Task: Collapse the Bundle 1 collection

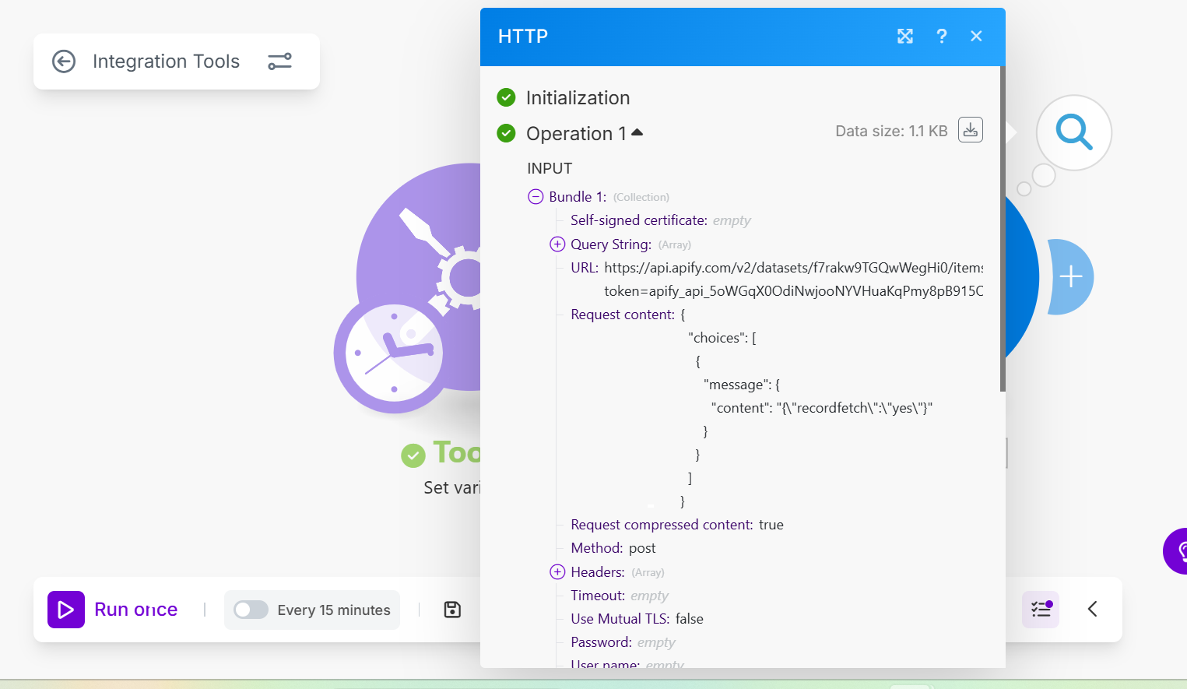Action: tap(536, 197)
